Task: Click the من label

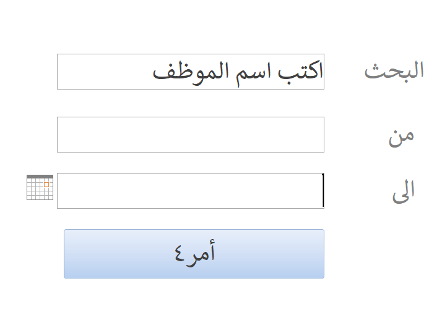Action: (401, 137)
